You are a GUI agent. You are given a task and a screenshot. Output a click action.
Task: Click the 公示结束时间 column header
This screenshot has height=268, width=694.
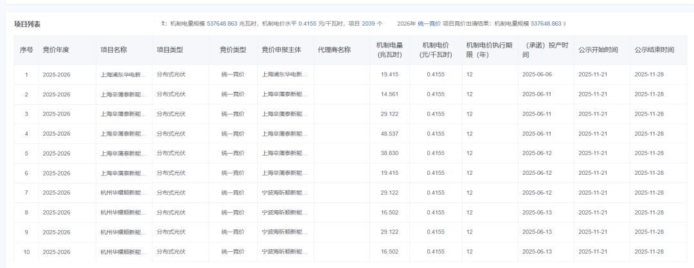pyautogui.click(x=654, y=50)
